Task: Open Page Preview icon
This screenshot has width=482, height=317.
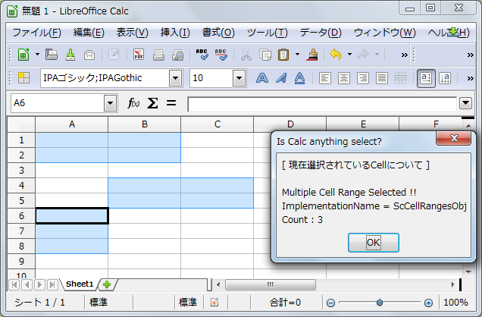Action: click(x=177, y=55)
